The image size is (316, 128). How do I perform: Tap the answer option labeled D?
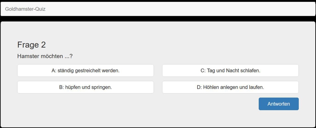pos(230,87)
